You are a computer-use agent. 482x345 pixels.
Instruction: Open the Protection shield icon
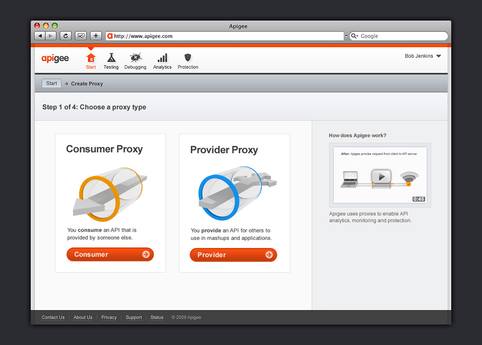click(188, 59)
